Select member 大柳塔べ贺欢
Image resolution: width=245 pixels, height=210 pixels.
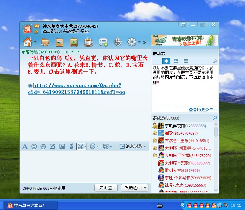click(x=183, y=163)
